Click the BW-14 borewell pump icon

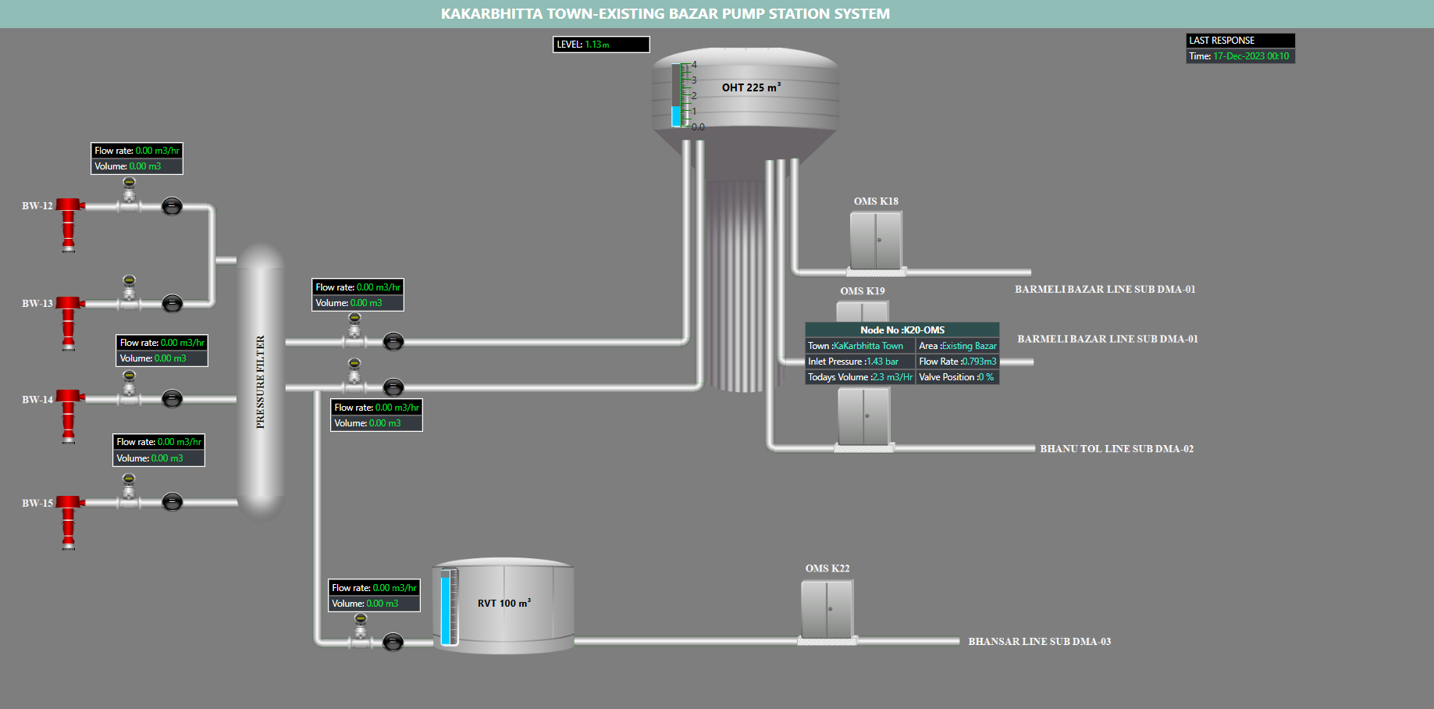tap(69, 415)
